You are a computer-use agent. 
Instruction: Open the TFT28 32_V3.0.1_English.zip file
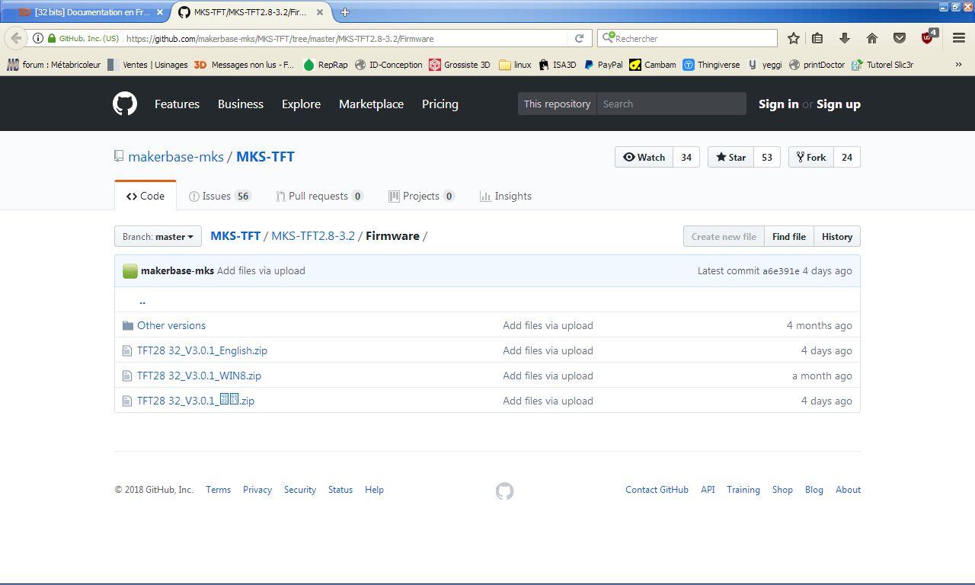coord(202,350)
